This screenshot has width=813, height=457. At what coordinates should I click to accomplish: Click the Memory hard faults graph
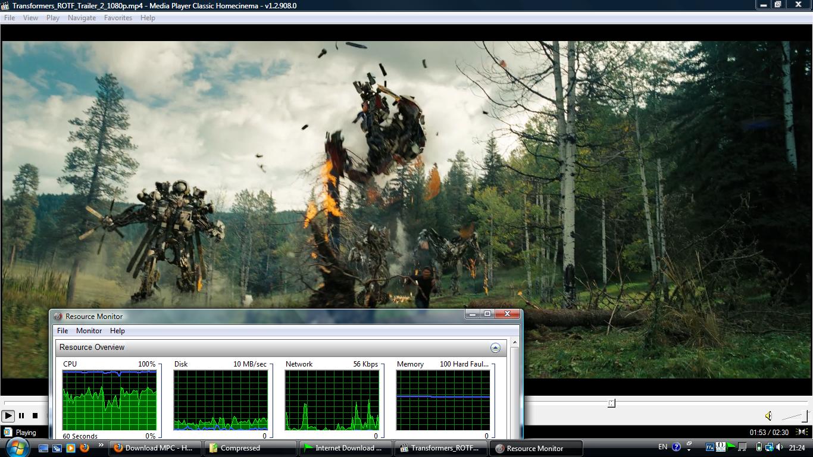click(443, 400)
